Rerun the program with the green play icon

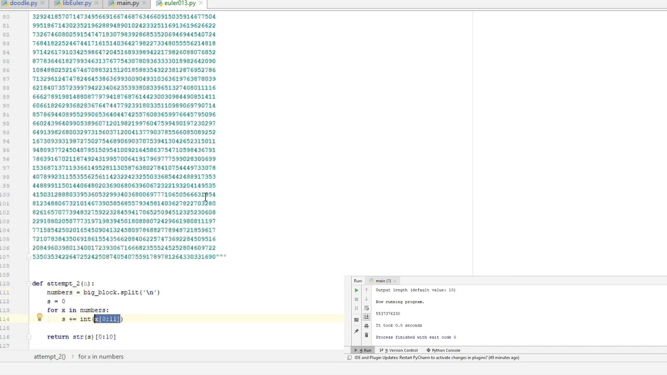pos(356,290)
